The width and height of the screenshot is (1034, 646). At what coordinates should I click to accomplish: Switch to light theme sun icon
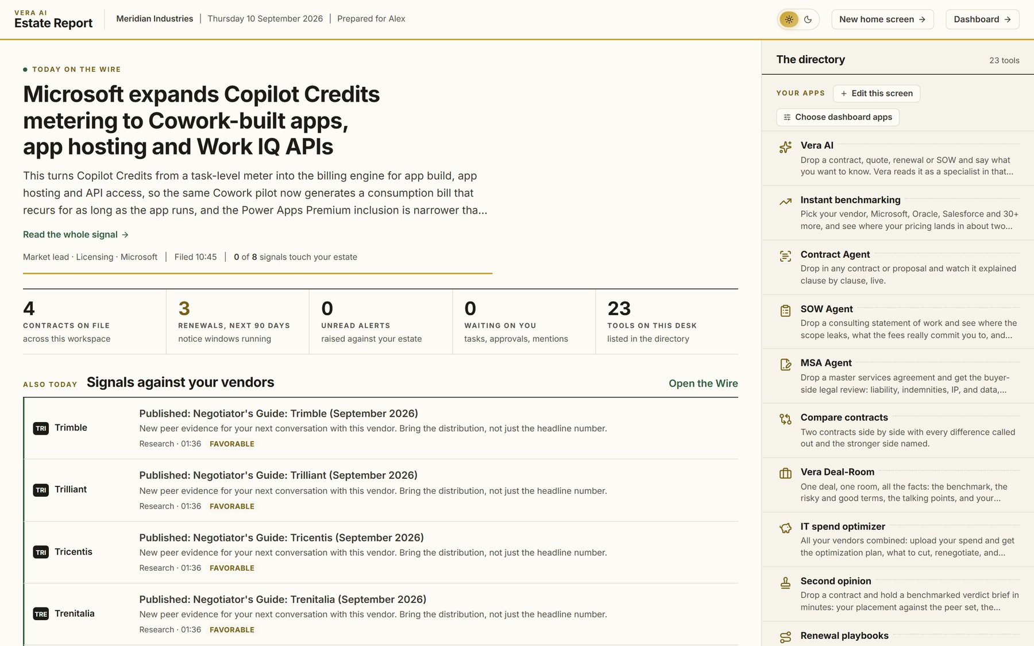tap(789, 20)
